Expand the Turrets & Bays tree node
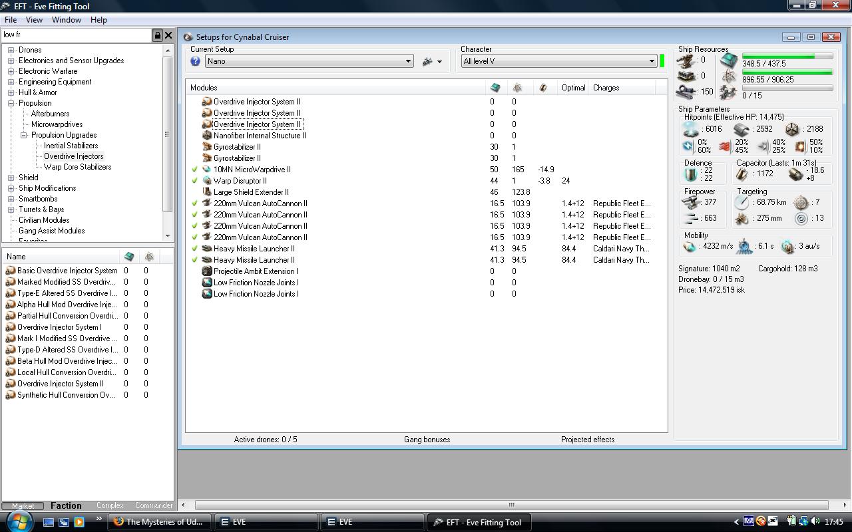852x532 pixels. pyautogui.click(x=11, y=209)
